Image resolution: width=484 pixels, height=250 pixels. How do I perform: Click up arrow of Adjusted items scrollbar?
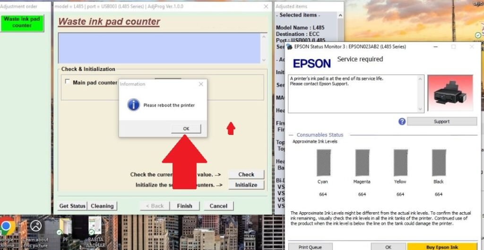[x=340, y=16]
